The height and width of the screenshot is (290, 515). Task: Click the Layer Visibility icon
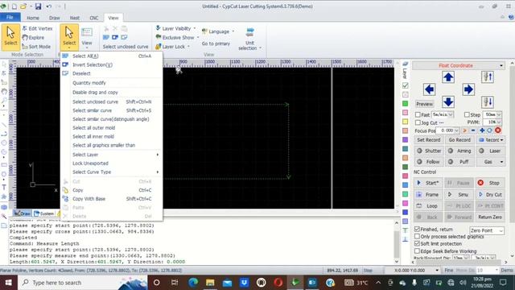(x=158, y=28)
